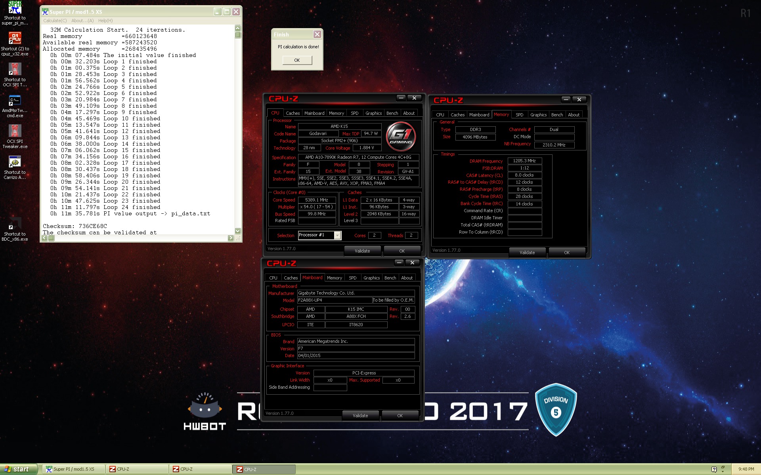Image resolution: width=761 pixels, height=475 pixels.
Task: Switch to Caches tab in CPU window
Action: click(293, 113)
